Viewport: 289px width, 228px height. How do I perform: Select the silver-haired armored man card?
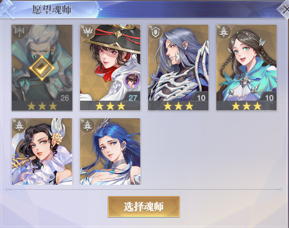pyautogui.click(x=178, y=67)
